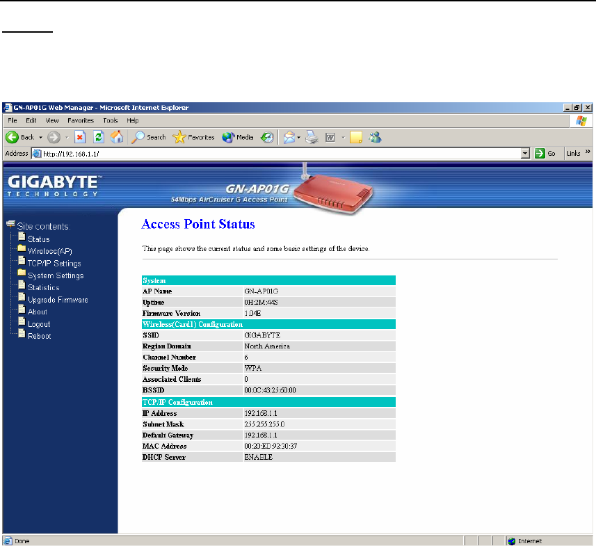596x546 pixels.
Task: Click the Internet zone status icon
Action: (x=512, y=541)
